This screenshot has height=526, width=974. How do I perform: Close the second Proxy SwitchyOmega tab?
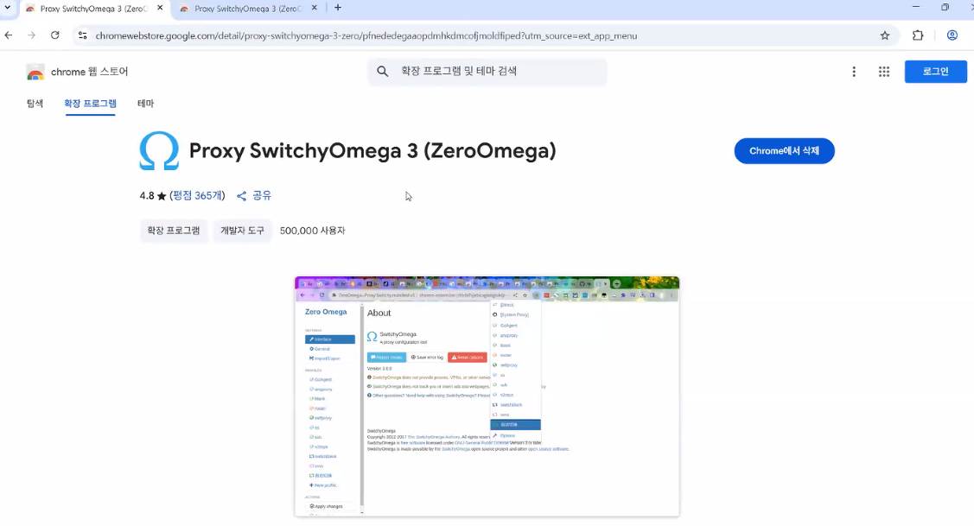click(x=315, y=8)
